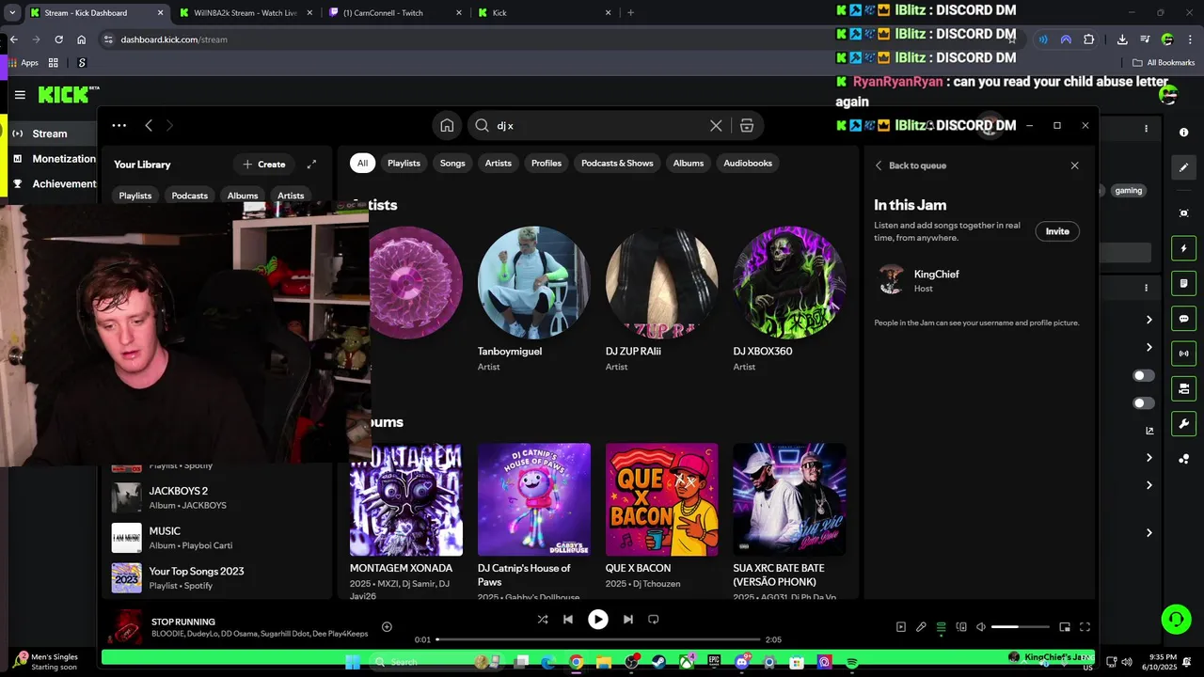Filter search results by Albums
The height and width of the screenshot is (677, 1204).
click(x=689, y=163)
